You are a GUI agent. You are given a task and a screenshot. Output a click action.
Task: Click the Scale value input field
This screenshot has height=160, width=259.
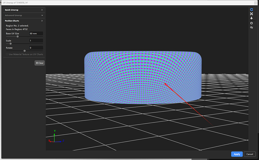tap(36, 40)
